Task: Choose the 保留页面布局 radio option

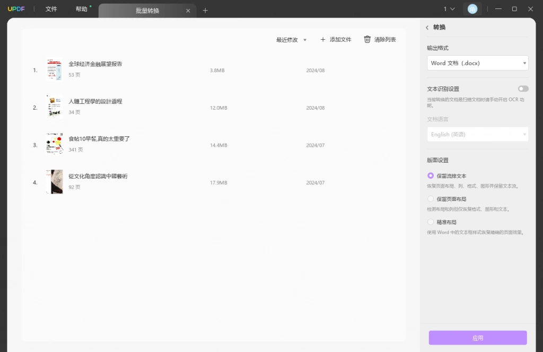Action: [x=431, y=199]
